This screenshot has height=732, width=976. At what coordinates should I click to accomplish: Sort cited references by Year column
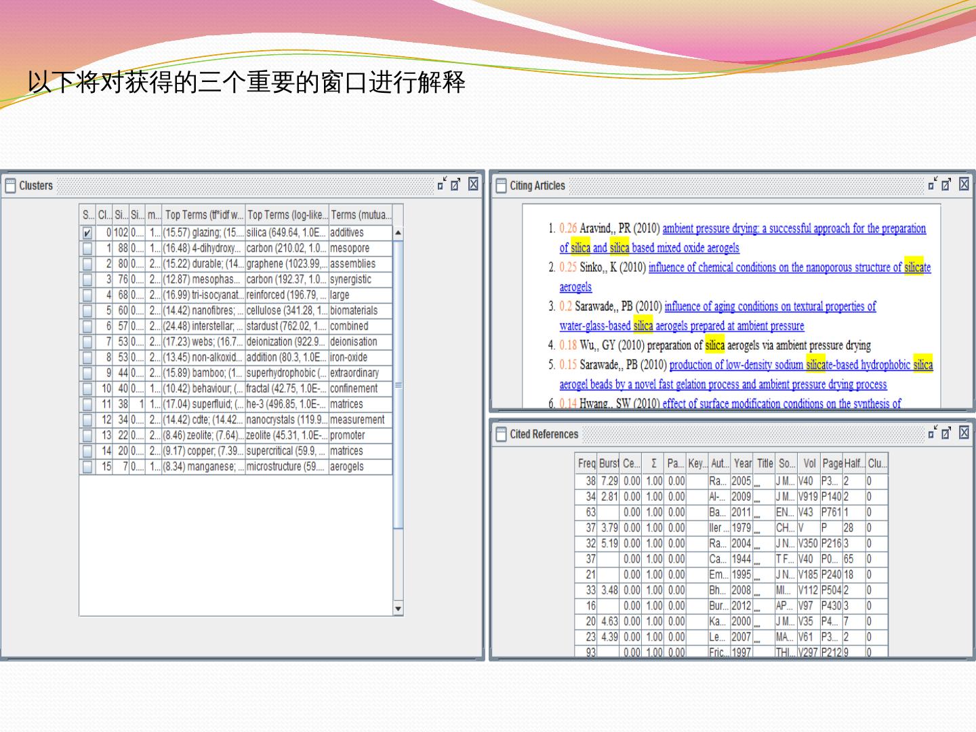[x=742, y=464]
